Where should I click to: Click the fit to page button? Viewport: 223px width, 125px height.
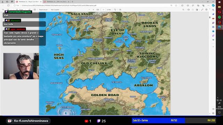tap(98, 10)
